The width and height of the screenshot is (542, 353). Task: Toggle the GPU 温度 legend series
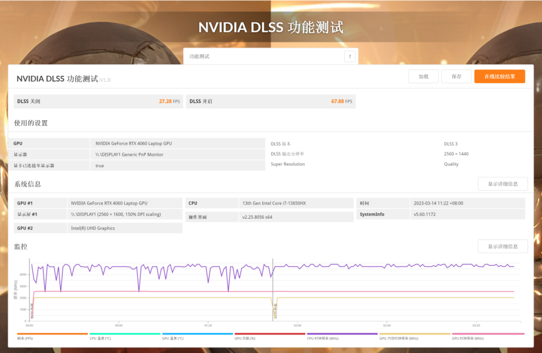[x=197, y=337]
